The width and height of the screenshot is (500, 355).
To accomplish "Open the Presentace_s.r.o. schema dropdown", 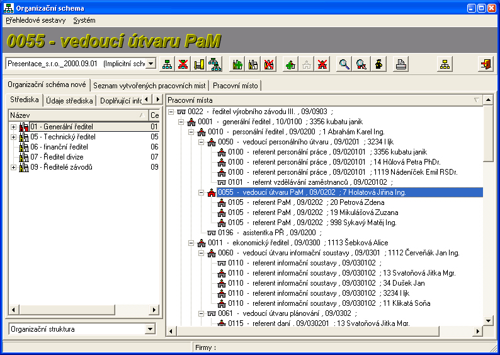I will tap(152, 64).
